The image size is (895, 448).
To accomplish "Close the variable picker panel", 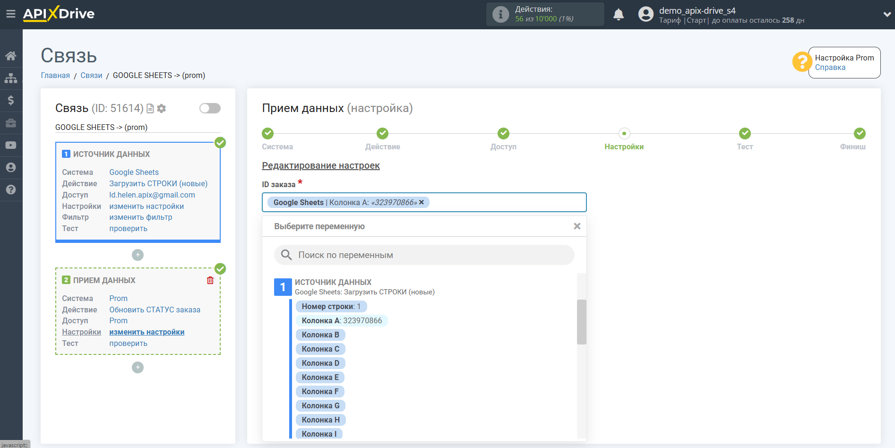I will click(577, 226).
